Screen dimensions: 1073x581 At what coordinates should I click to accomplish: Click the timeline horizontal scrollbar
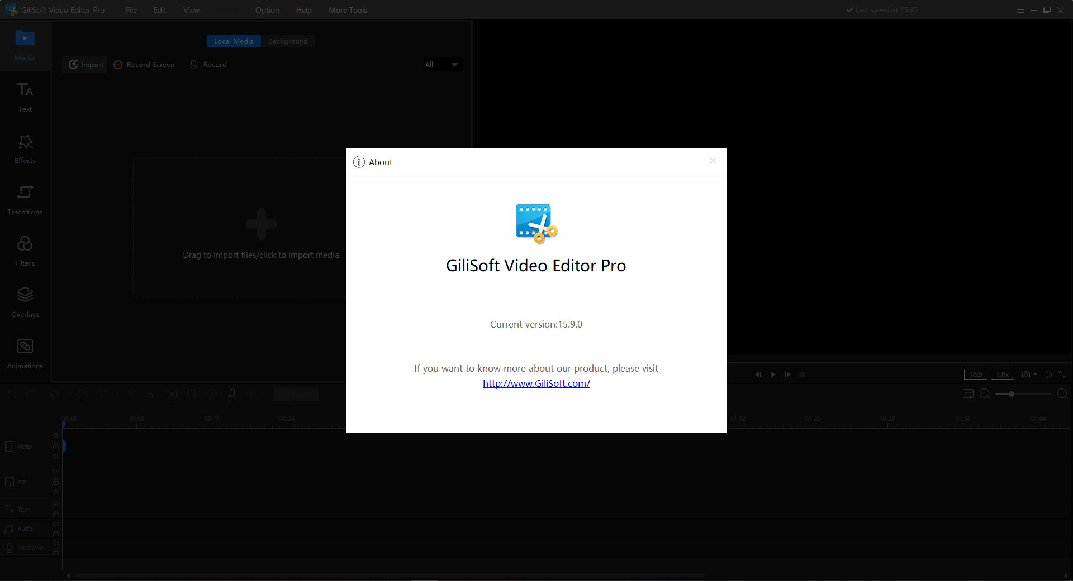(390, 575)
